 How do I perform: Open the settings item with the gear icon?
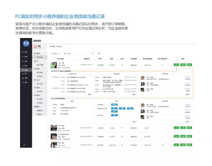click(25, 78)
